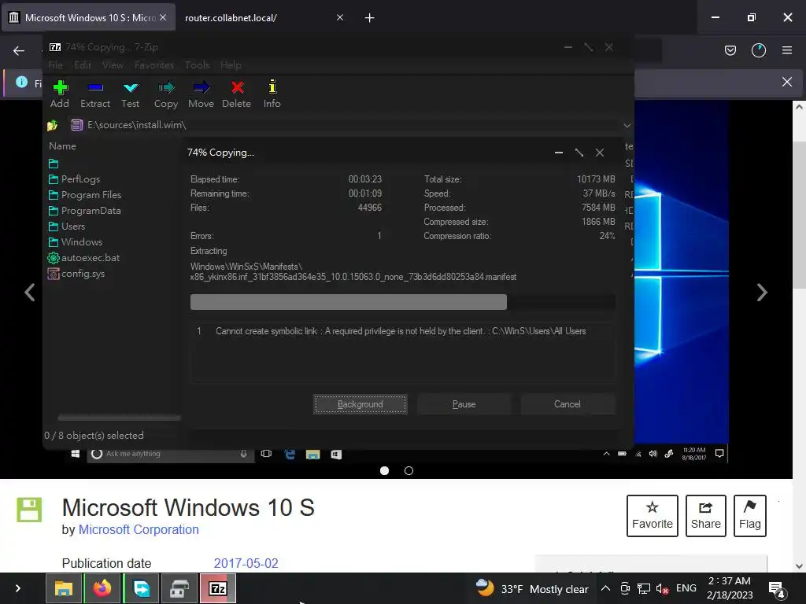Open the Pocket save icon in Firefox
The height and width of the screenshot is (604, 806).
730,50
